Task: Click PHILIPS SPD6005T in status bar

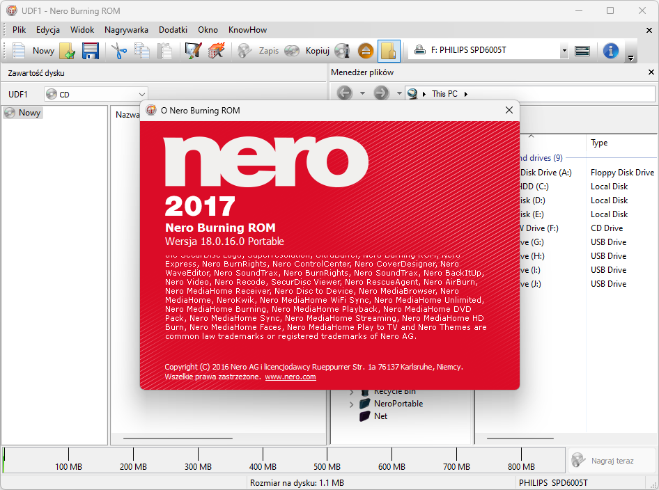Action: (x=553, y=483)
